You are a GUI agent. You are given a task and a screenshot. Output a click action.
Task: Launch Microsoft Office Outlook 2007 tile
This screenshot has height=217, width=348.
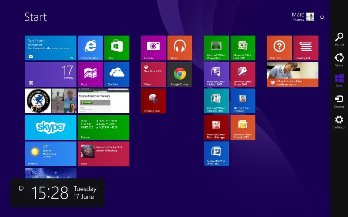coord(243,127)
